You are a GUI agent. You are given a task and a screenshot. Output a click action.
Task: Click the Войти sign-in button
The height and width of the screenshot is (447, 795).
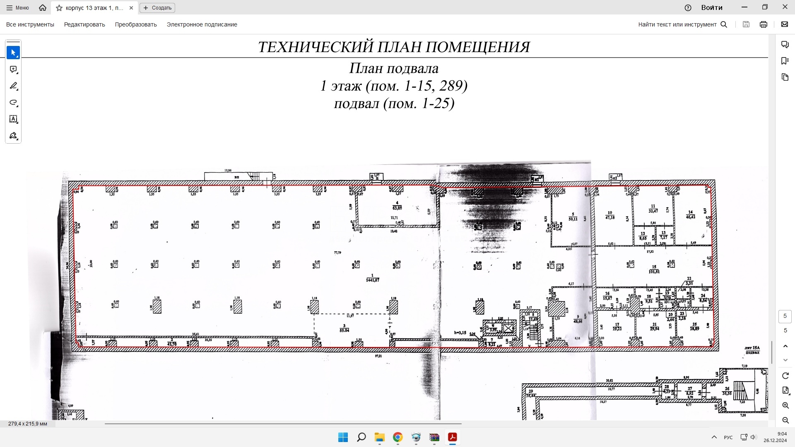(x=712, y=7)
